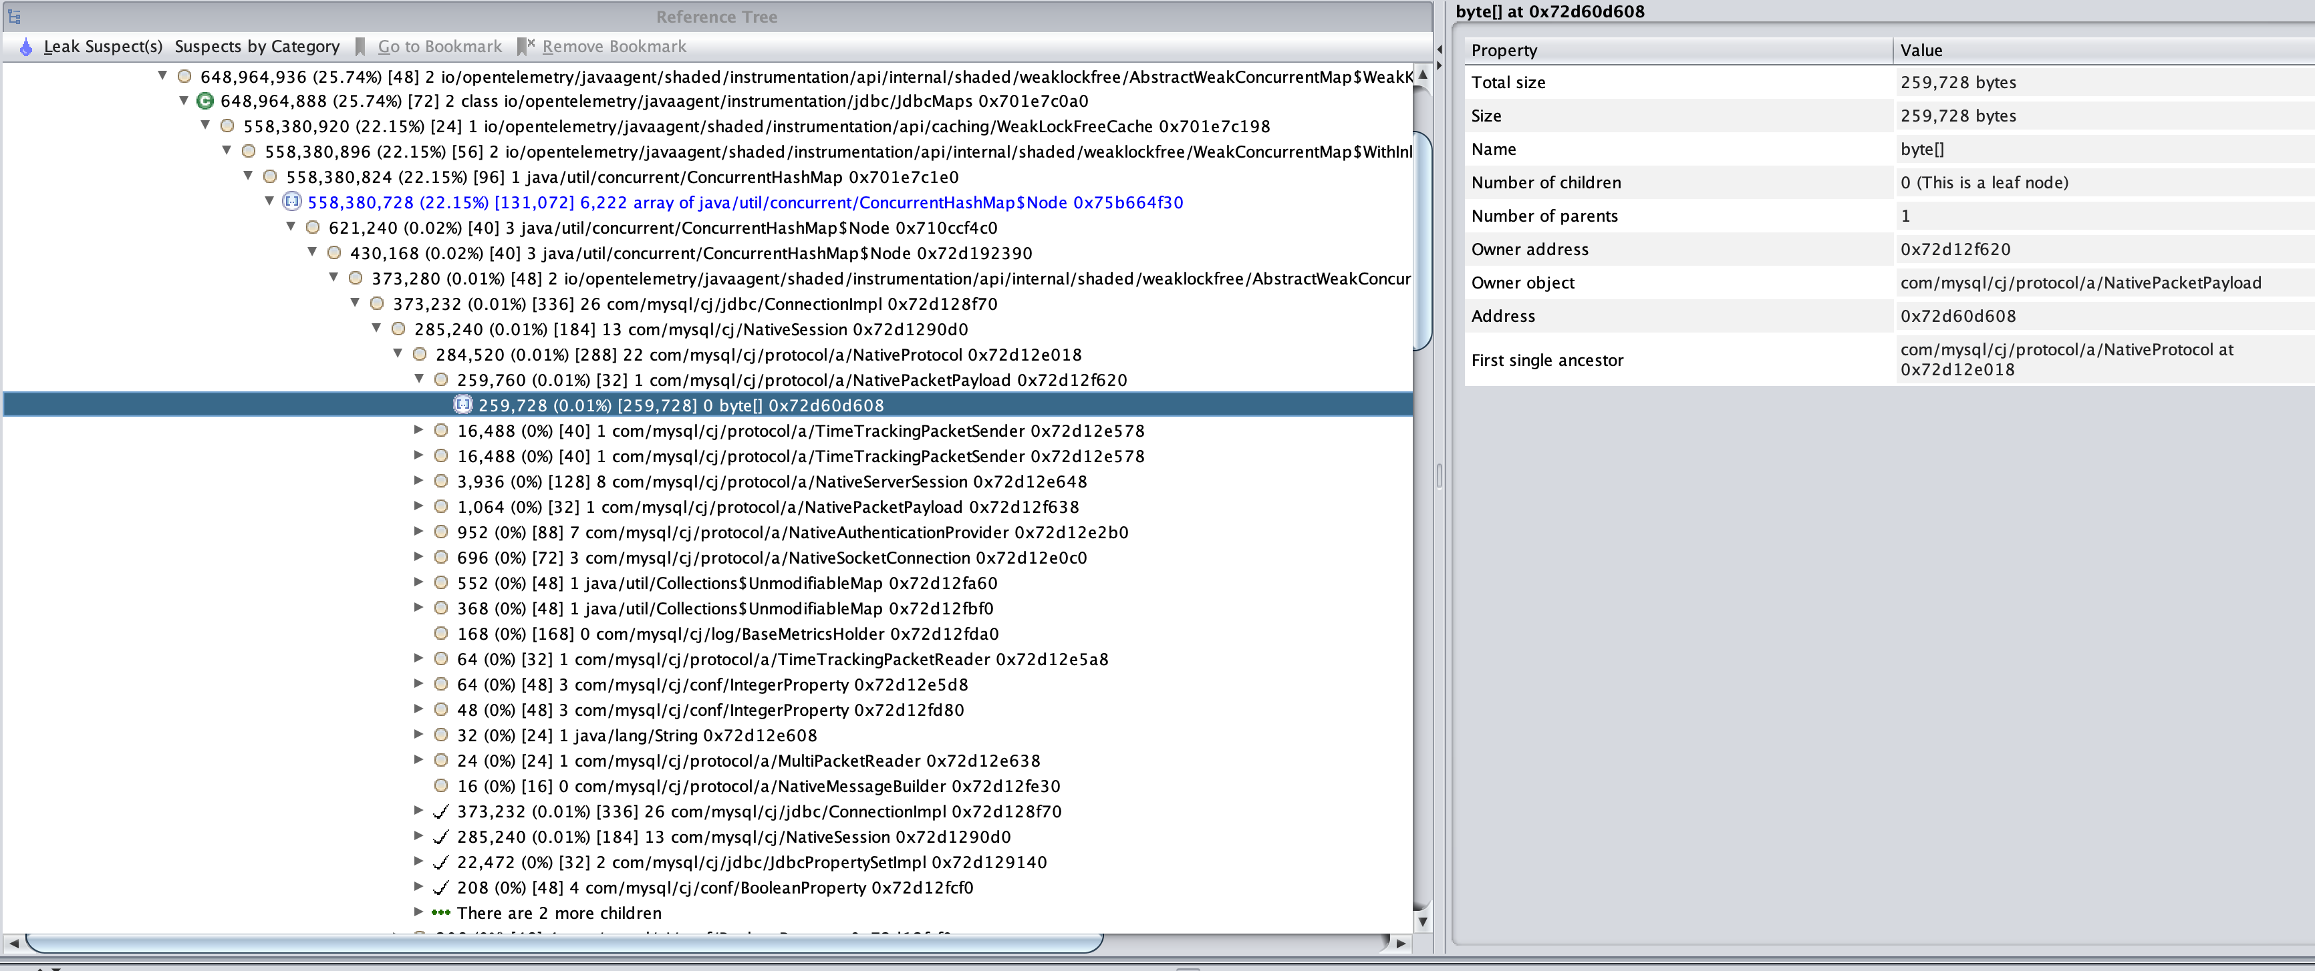This screenshot has height=971, width=2315.
Task: Click the checkmark icon beside ConnectionImpl 0x72d128f70
Action: pos(440,811)
